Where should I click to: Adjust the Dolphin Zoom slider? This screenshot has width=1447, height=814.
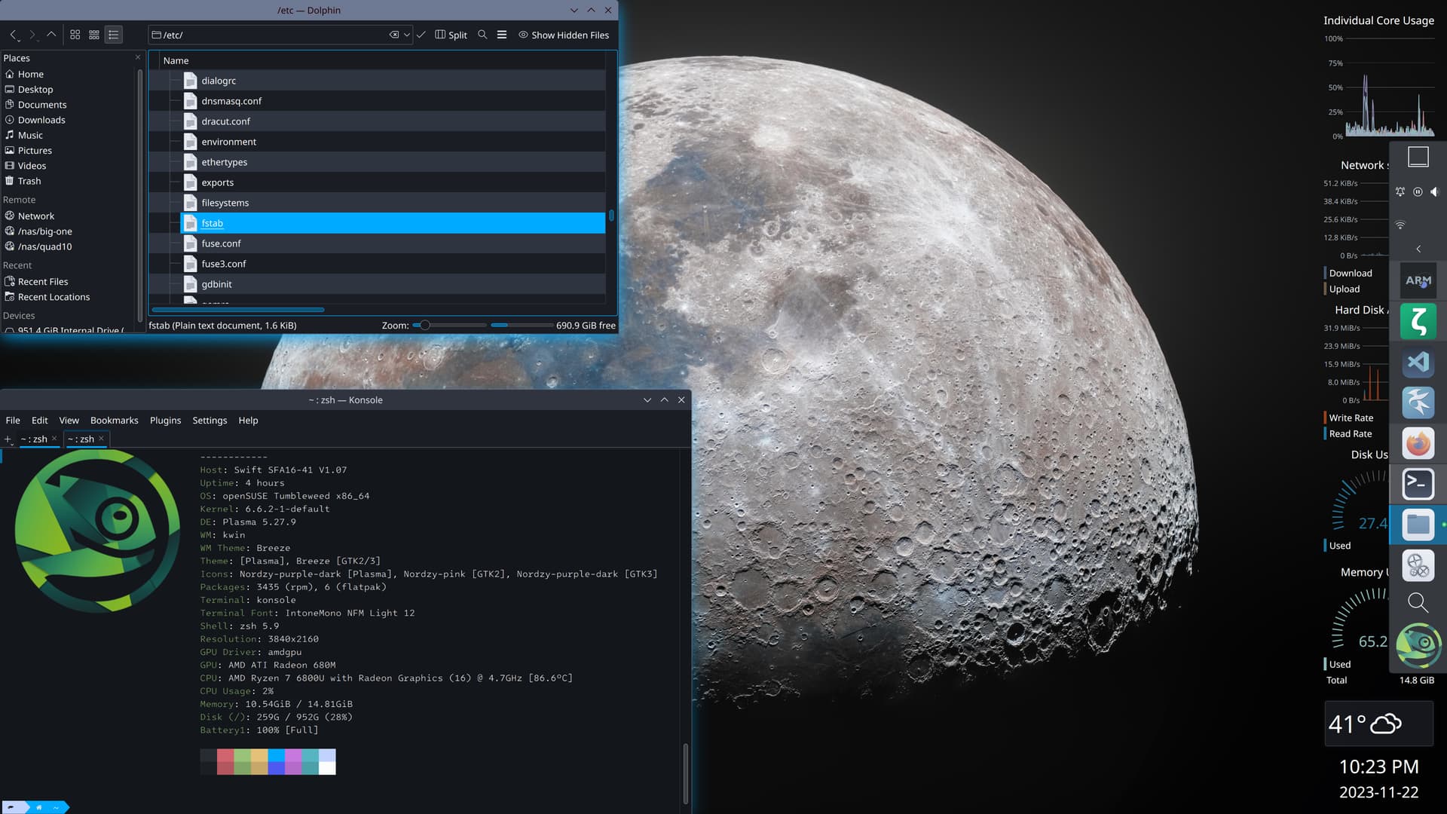(x=449, y=326)
